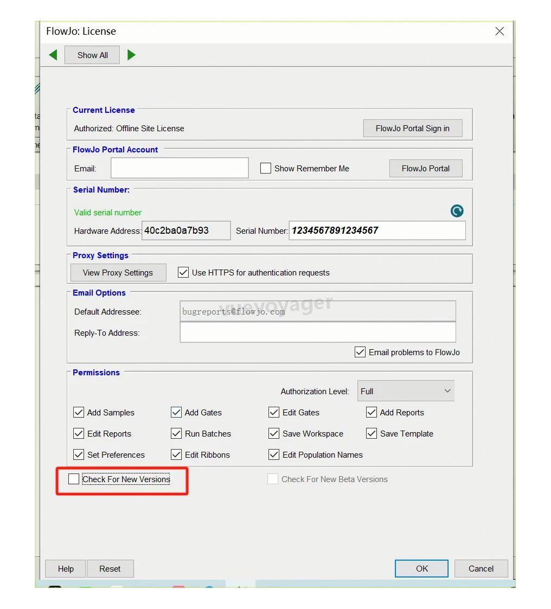The height and width of the screenshot is (609, 551).
Task: Uncheck Set Preferences permission
Action: (79, 454)
